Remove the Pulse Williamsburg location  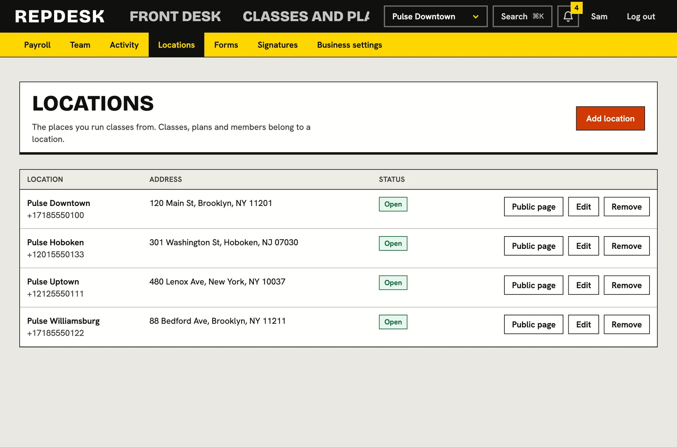coord(627,324)
